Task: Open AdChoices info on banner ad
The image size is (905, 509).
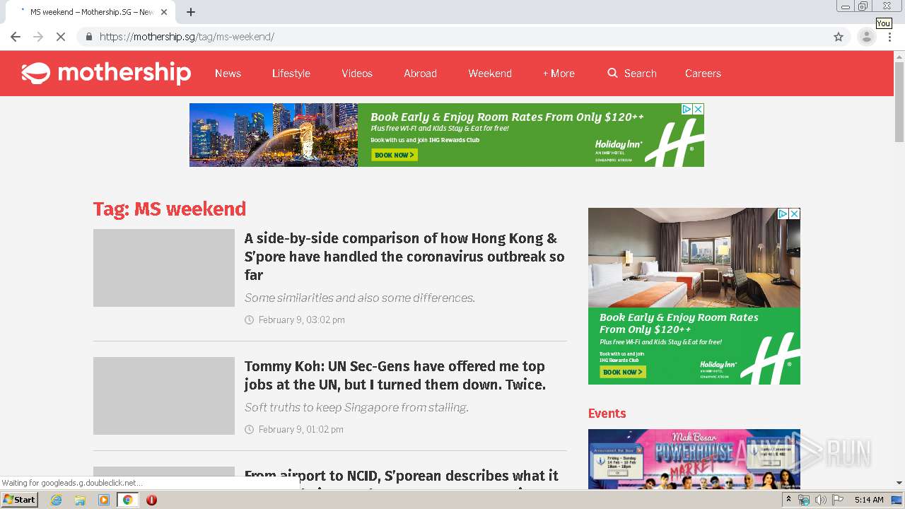Action: pos(686,109)
